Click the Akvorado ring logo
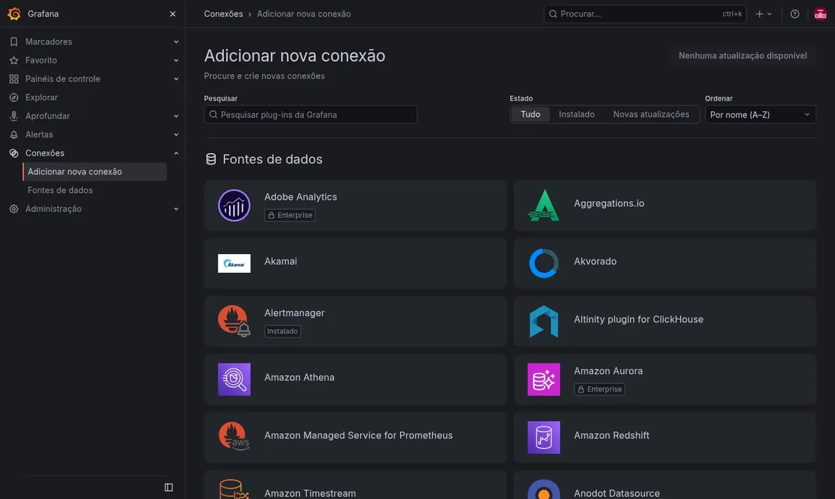 [x=543, y=263]
